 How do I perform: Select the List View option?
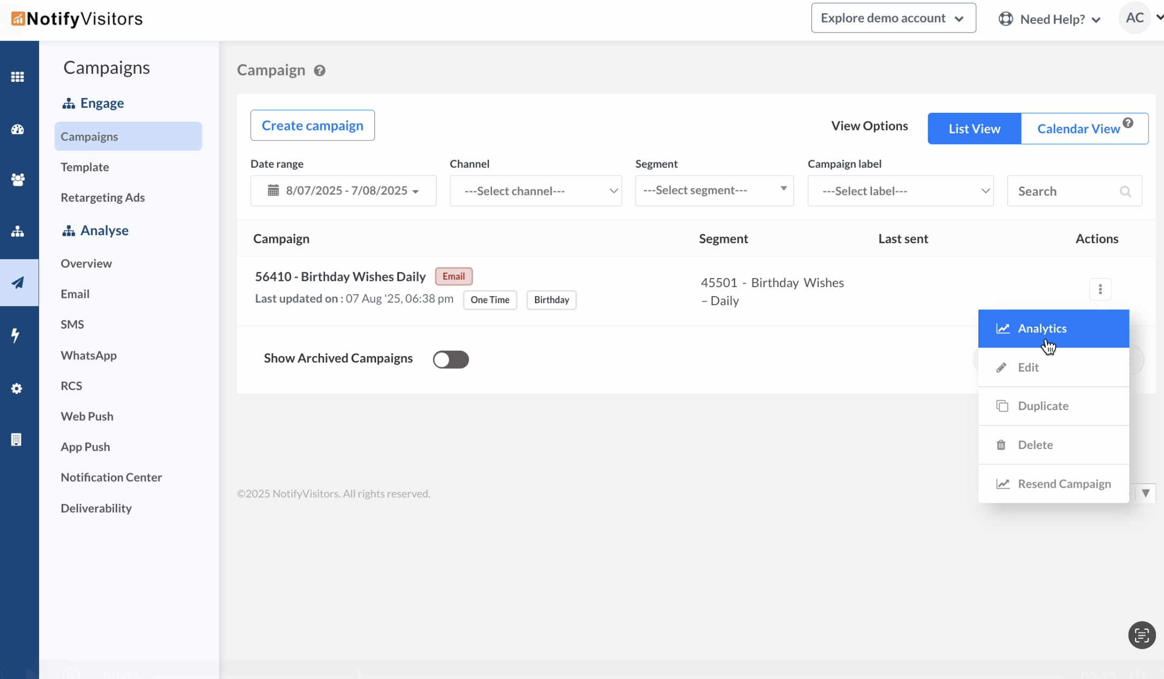974,129
